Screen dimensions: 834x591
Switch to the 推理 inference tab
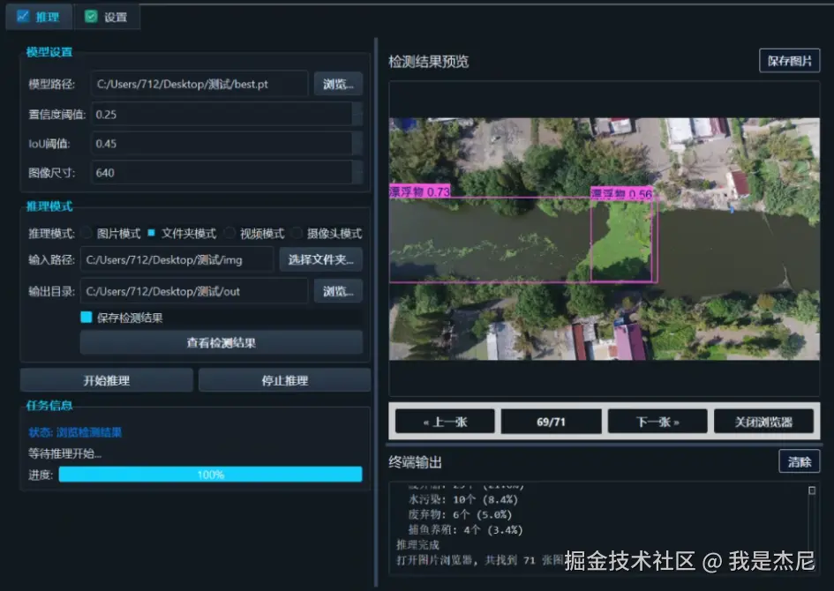[x=39, y=16]
